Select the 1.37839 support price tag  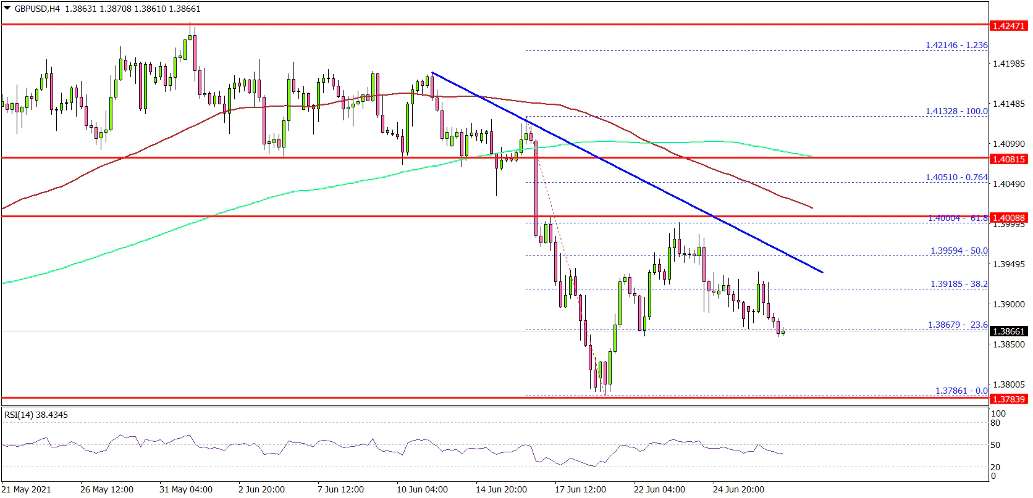(x=1008, y=399)
